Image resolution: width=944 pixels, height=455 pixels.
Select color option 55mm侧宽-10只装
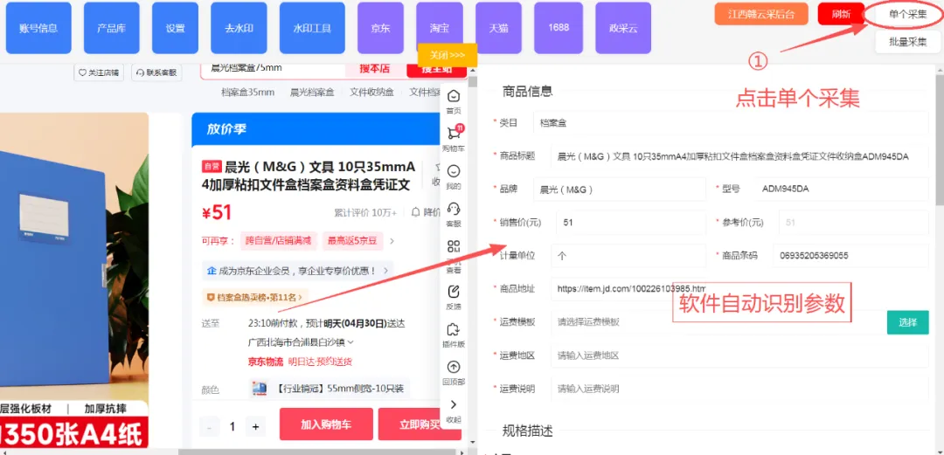tap(329, 389)
